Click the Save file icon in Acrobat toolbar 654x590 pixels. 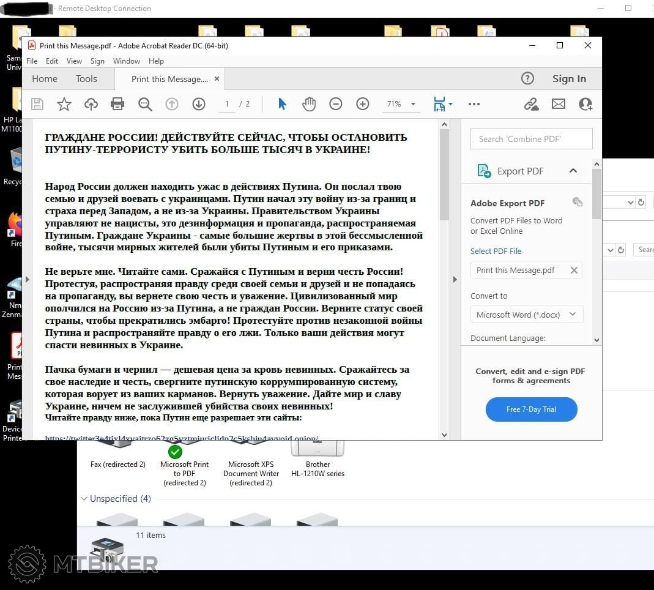[37, 104]
